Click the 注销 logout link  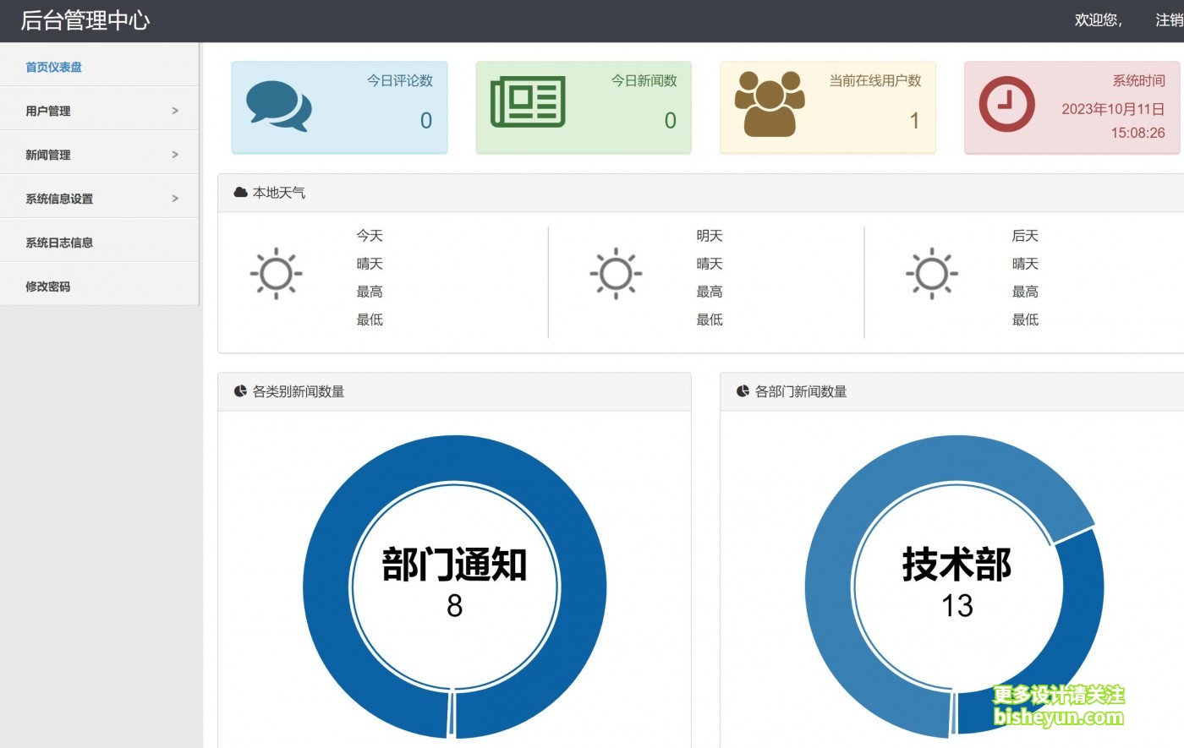[1170, 19]
